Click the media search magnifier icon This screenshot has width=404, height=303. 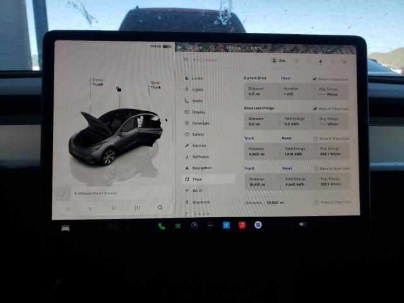160,208
